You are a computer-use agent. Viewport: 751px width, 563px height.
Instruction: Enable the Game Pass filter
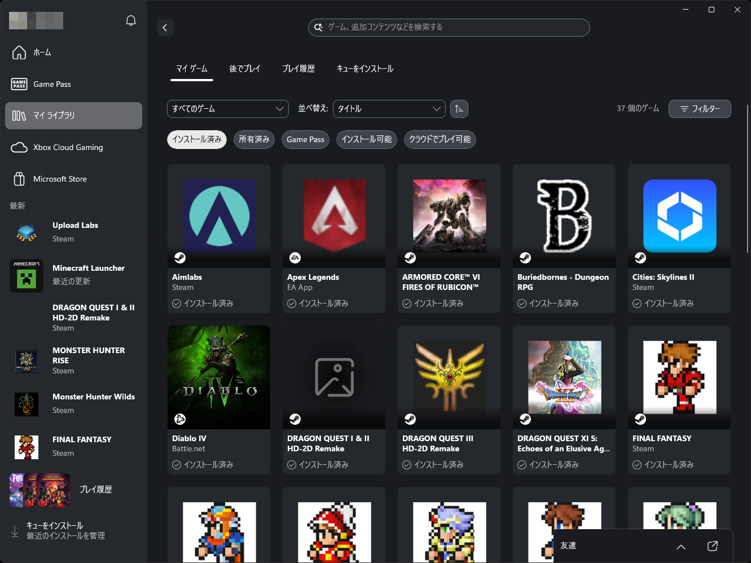tap(305, 139)
